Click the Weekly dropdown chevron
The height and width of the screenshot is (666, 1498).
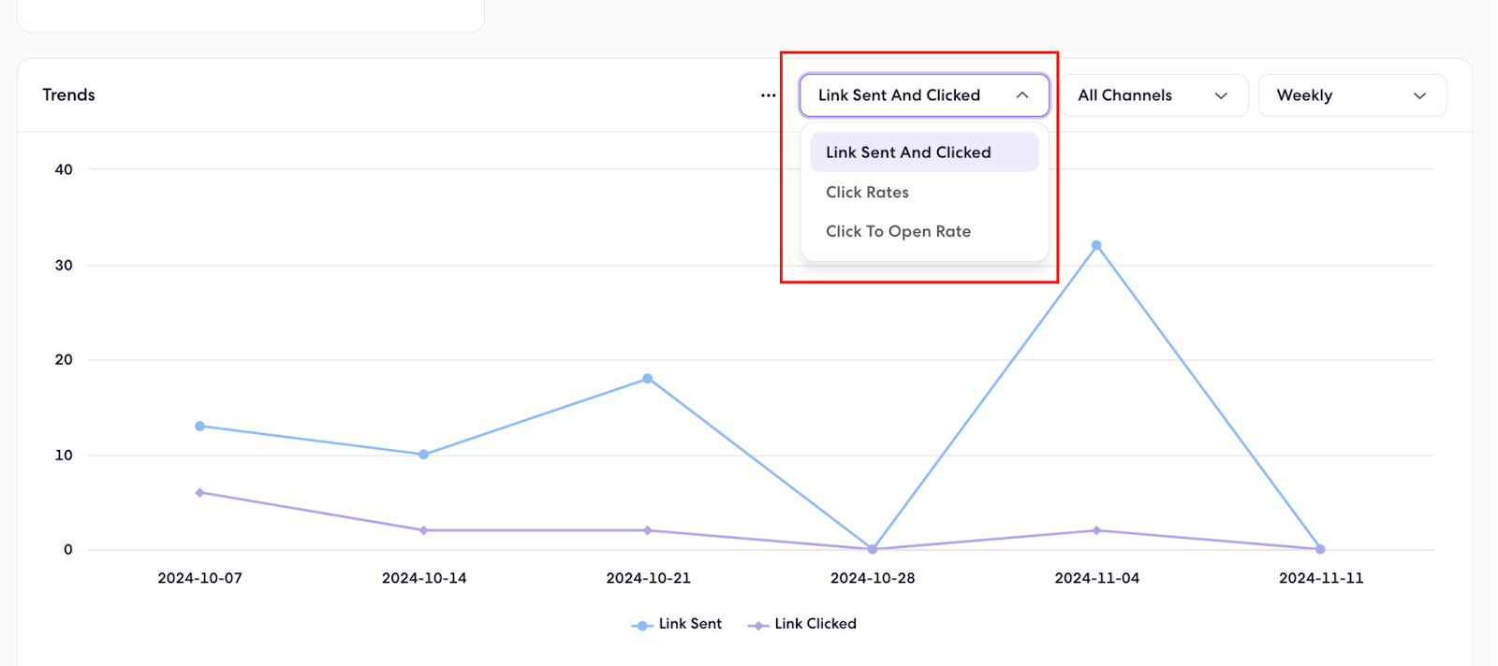point(1419,95)
